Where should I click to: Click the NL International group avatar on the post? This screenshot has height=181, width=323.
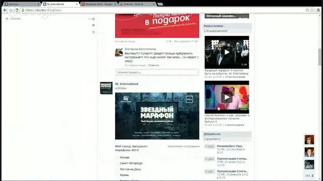click(x=106, y=88)
